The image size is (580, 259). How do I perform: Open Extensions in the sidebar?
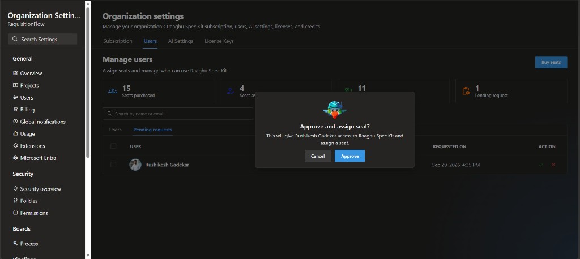click(32, 146)
